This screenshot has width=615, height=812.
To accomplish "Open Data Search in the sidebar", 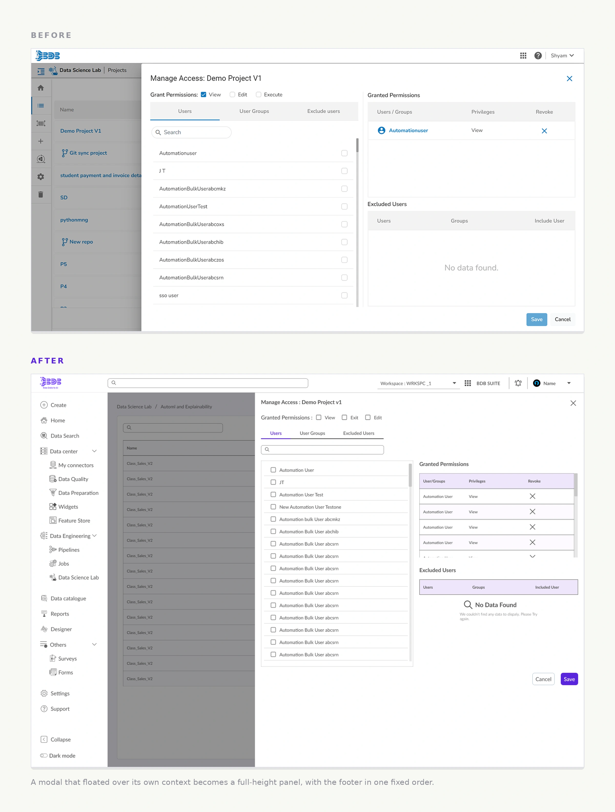I will point(65,436).
